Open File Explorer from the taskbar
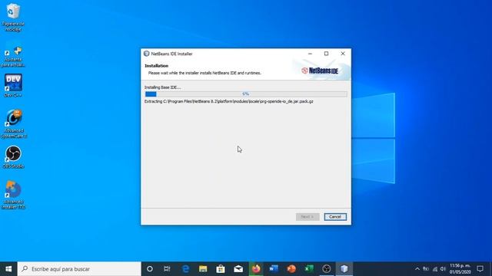 pos(203,269)
